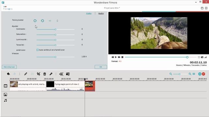Click the 4:3 format value
Screen dimensions: 209x117
tap(120, 61)
